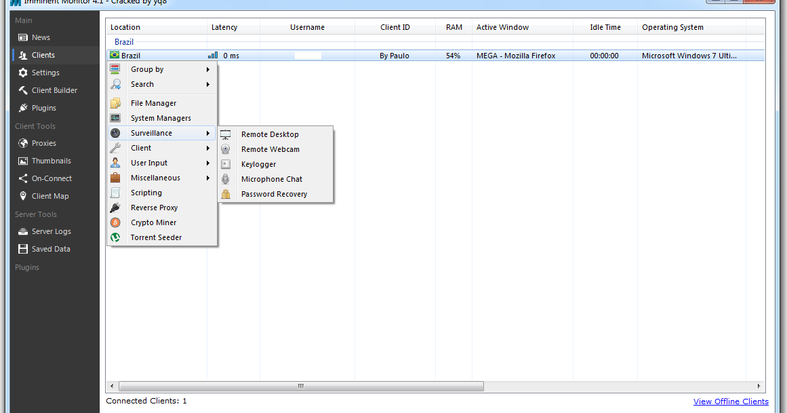The height and width of the screenshot is (413, 787).
Task: Choose System Managers menu entry
Action: [x=161, y=118]
